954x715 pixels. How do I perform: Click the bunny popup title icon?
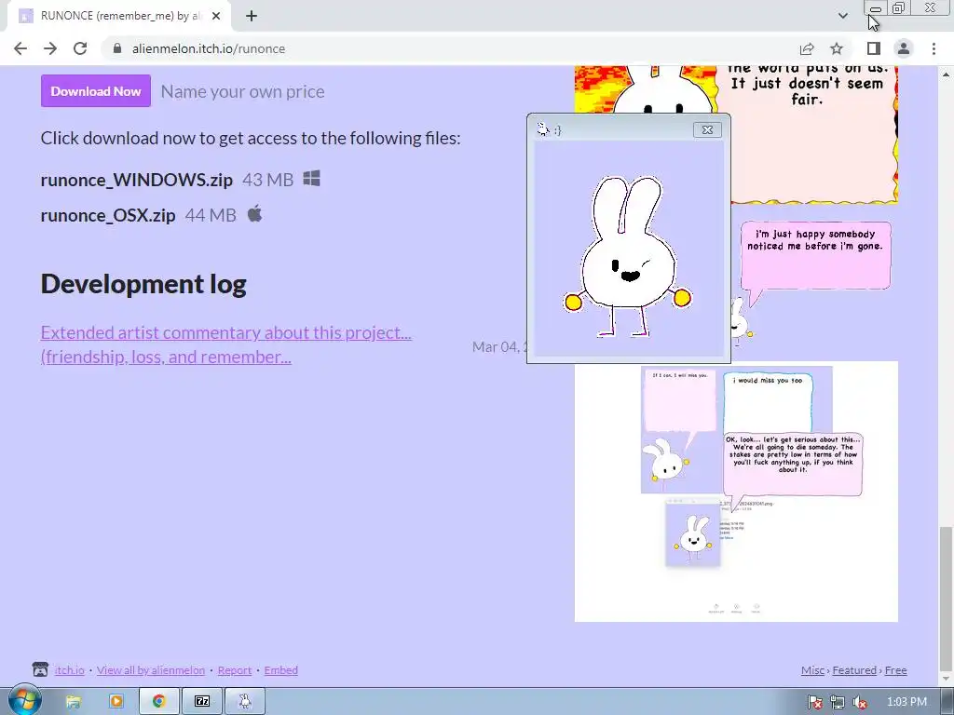pos(543,128)
